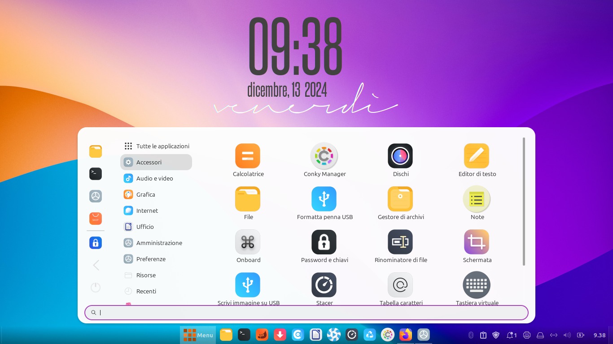Open the Schermata screenshot tool
This screenshot has width=613, height=344.
pos(477,246)
